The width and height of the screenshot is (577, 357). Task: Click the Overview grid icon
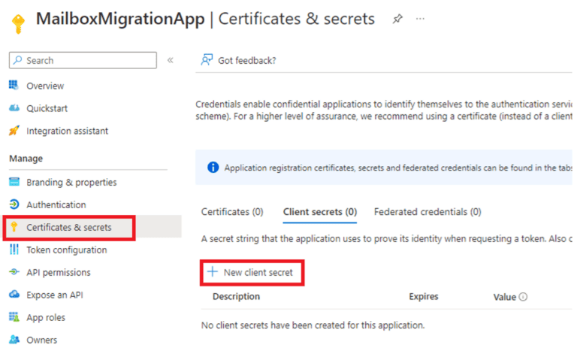(x=14, y=86)
